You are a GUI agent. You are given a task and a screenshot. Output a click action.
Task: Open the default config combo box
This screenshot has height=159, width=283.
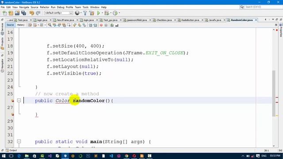pyautogui.click(x=58, y=13)
